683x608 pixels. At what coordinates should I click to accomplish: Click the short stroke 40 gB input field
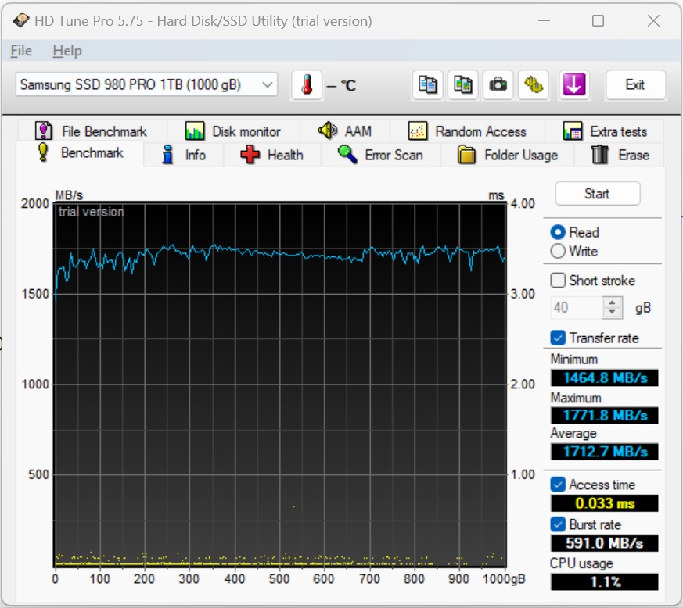[577, 308]
